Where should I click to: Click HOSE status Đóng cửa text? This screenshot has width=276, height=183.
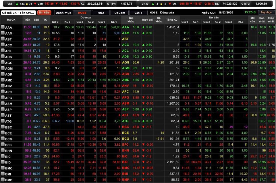pos(167,13)
